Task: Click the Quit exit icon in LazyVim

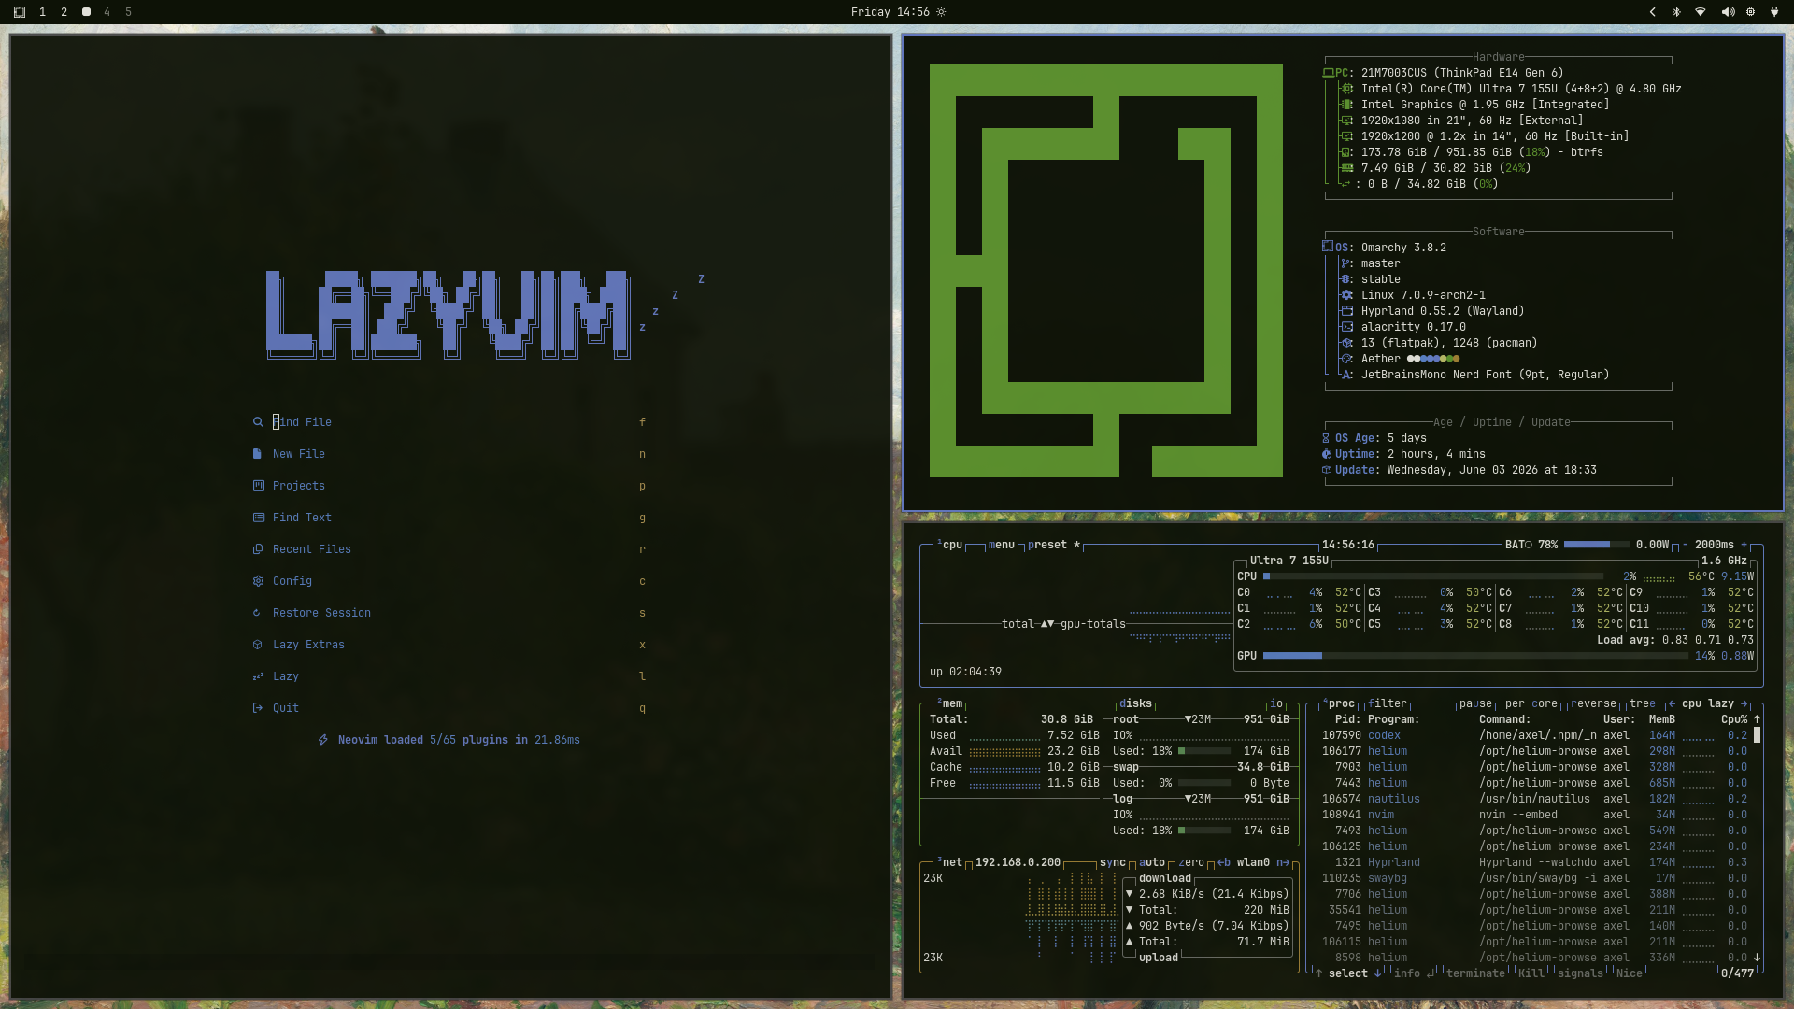Action: click(x=258, y=708)
